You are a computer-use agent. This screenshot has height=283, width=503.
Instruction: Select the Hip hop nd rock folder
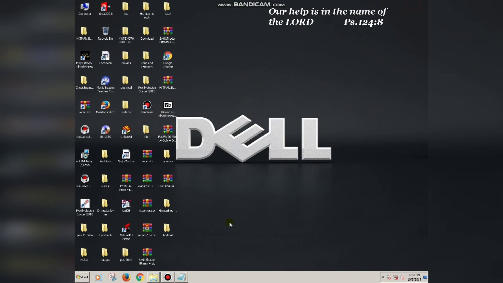(x=147, y=11)
